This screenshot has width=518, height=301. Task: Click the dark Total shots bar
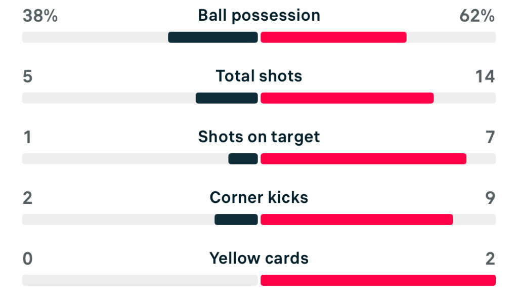pos(227,98)
